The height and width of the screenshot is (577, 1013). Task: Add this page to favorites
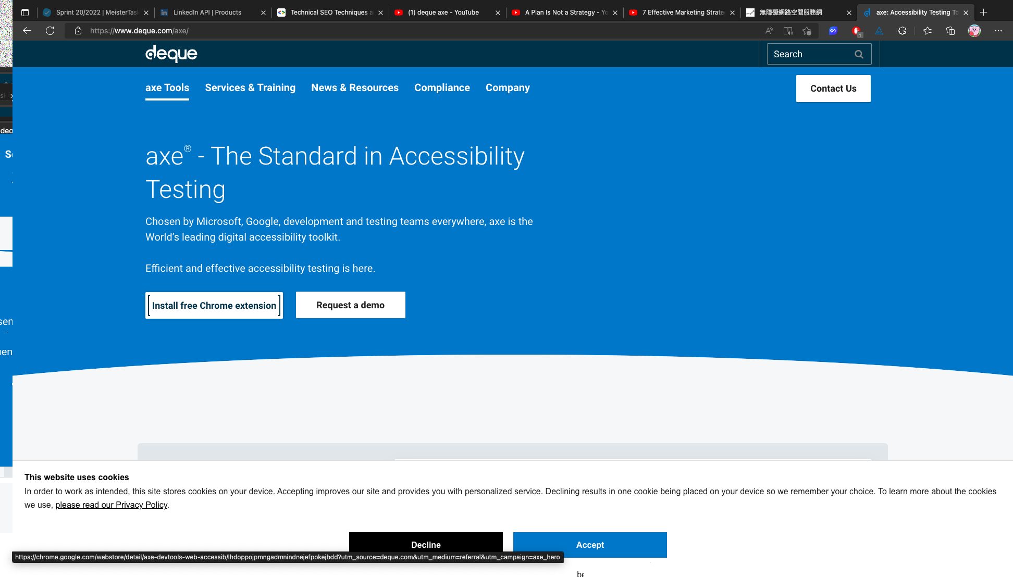click(x=807, y=31)
